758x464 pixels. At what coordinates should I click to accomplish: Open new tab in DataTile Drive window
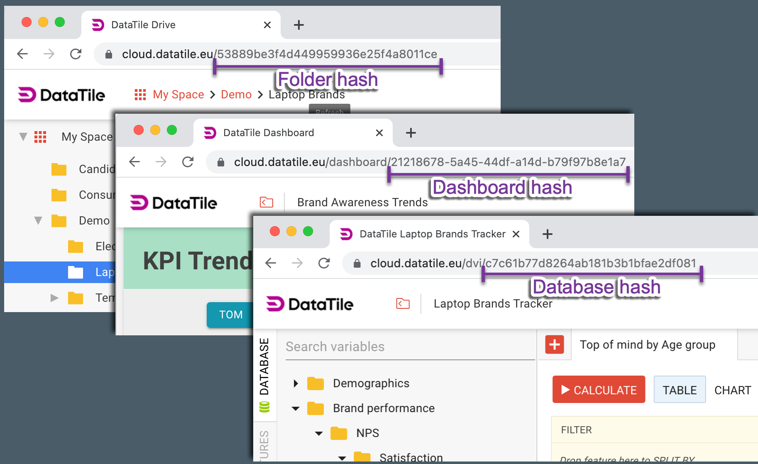pos(298,25)
